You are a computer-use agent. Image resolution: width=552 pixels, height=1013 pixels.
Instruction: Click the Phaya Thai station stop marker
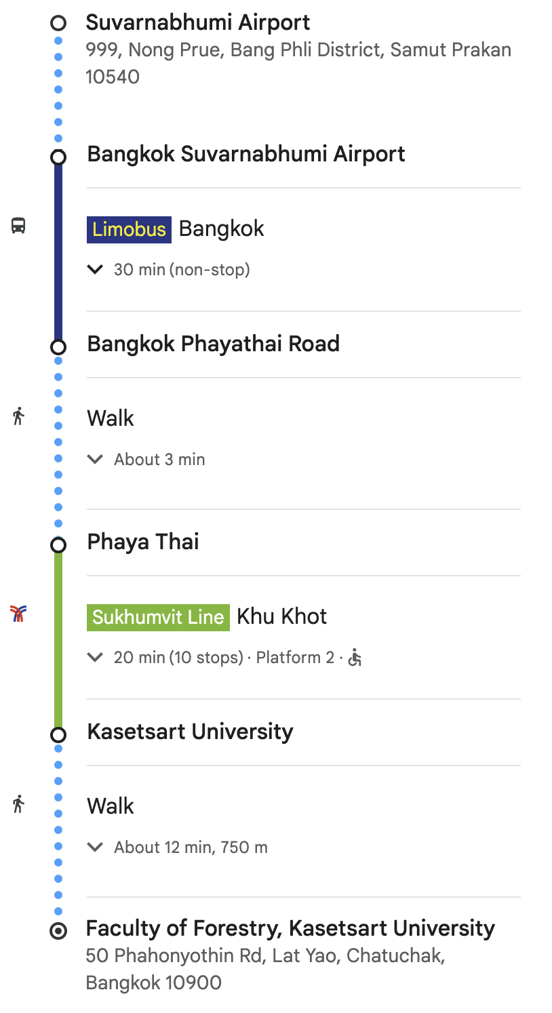click(58, 544)
